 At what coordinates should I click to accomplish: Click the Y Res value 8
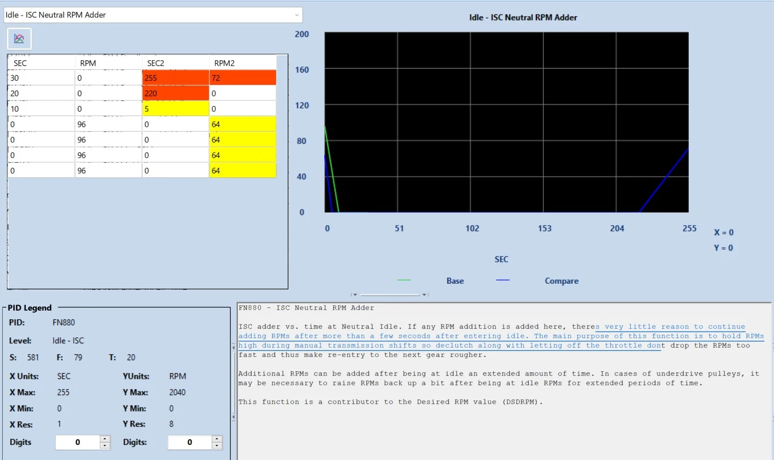click(x=171, y=424)
